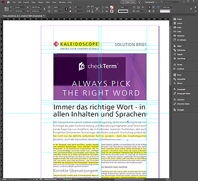Open the Character panel
Viewport: 198px width, 181px height.
(179, 100)
